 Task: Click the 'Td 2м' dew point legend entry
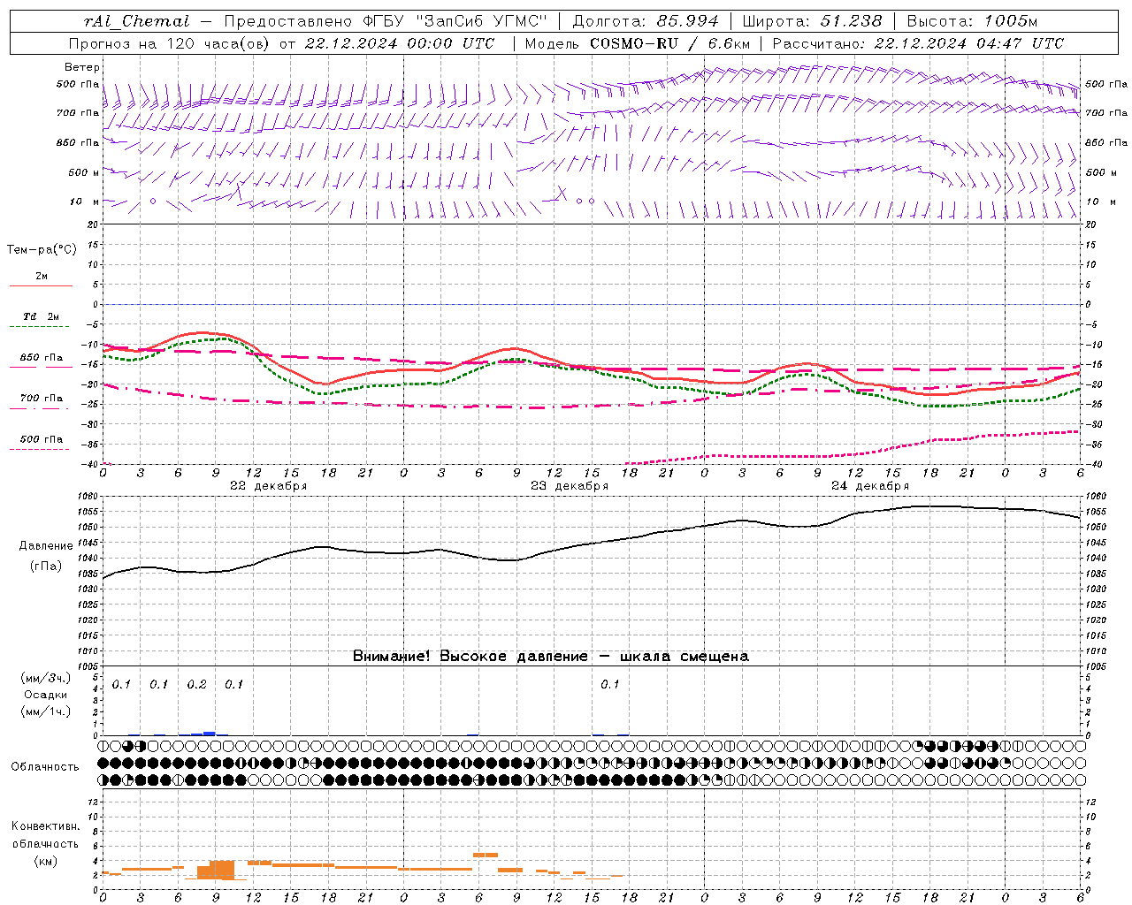[x=41, y=316]
